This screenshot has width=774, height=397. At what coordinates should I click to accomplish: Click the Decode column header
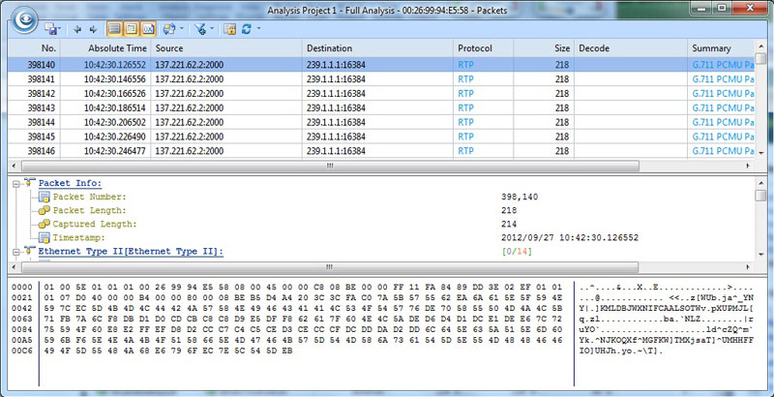[631, 48]
